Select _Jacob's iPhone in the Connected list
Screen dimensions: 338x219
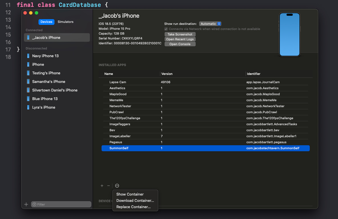tap(57, 37)
